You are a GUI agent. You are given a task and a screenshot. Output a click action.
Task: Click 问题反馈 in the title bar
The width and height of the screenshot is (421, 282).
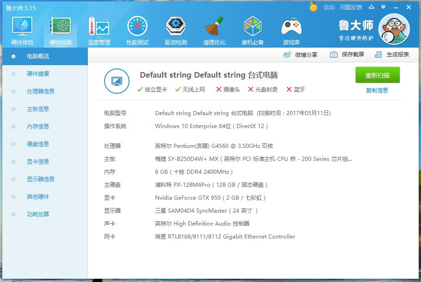[x=350, y=7]
